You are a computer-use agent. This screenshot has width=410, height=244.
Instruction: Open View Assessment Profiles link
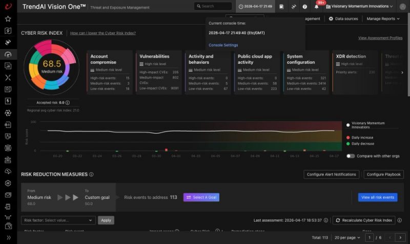(x=380, y=38)
